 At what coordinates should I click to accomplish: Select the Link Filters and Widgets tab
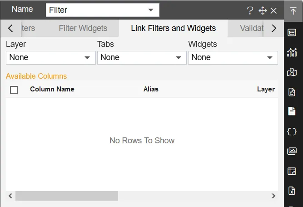pos(173,28)
